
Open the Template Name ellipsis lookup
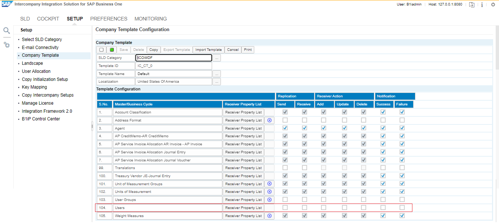click(x=217, y=74)
